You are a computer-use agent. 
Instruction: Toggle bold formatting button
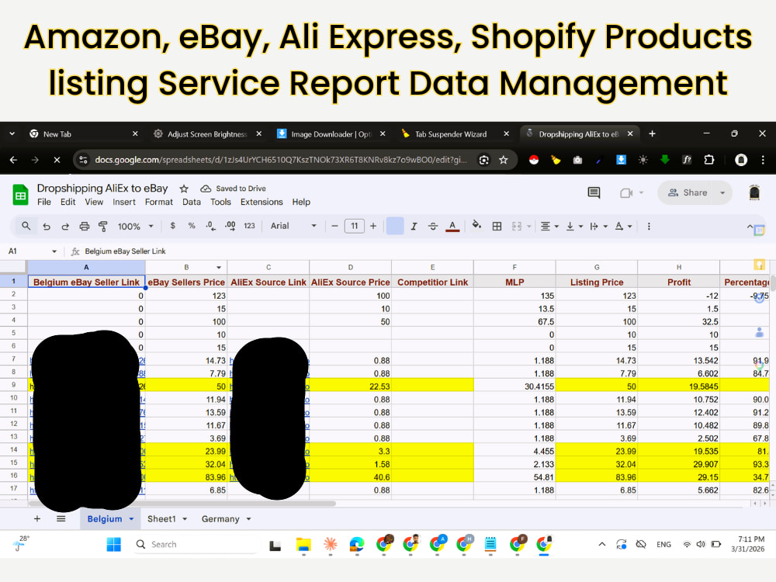tap(395, 226)
